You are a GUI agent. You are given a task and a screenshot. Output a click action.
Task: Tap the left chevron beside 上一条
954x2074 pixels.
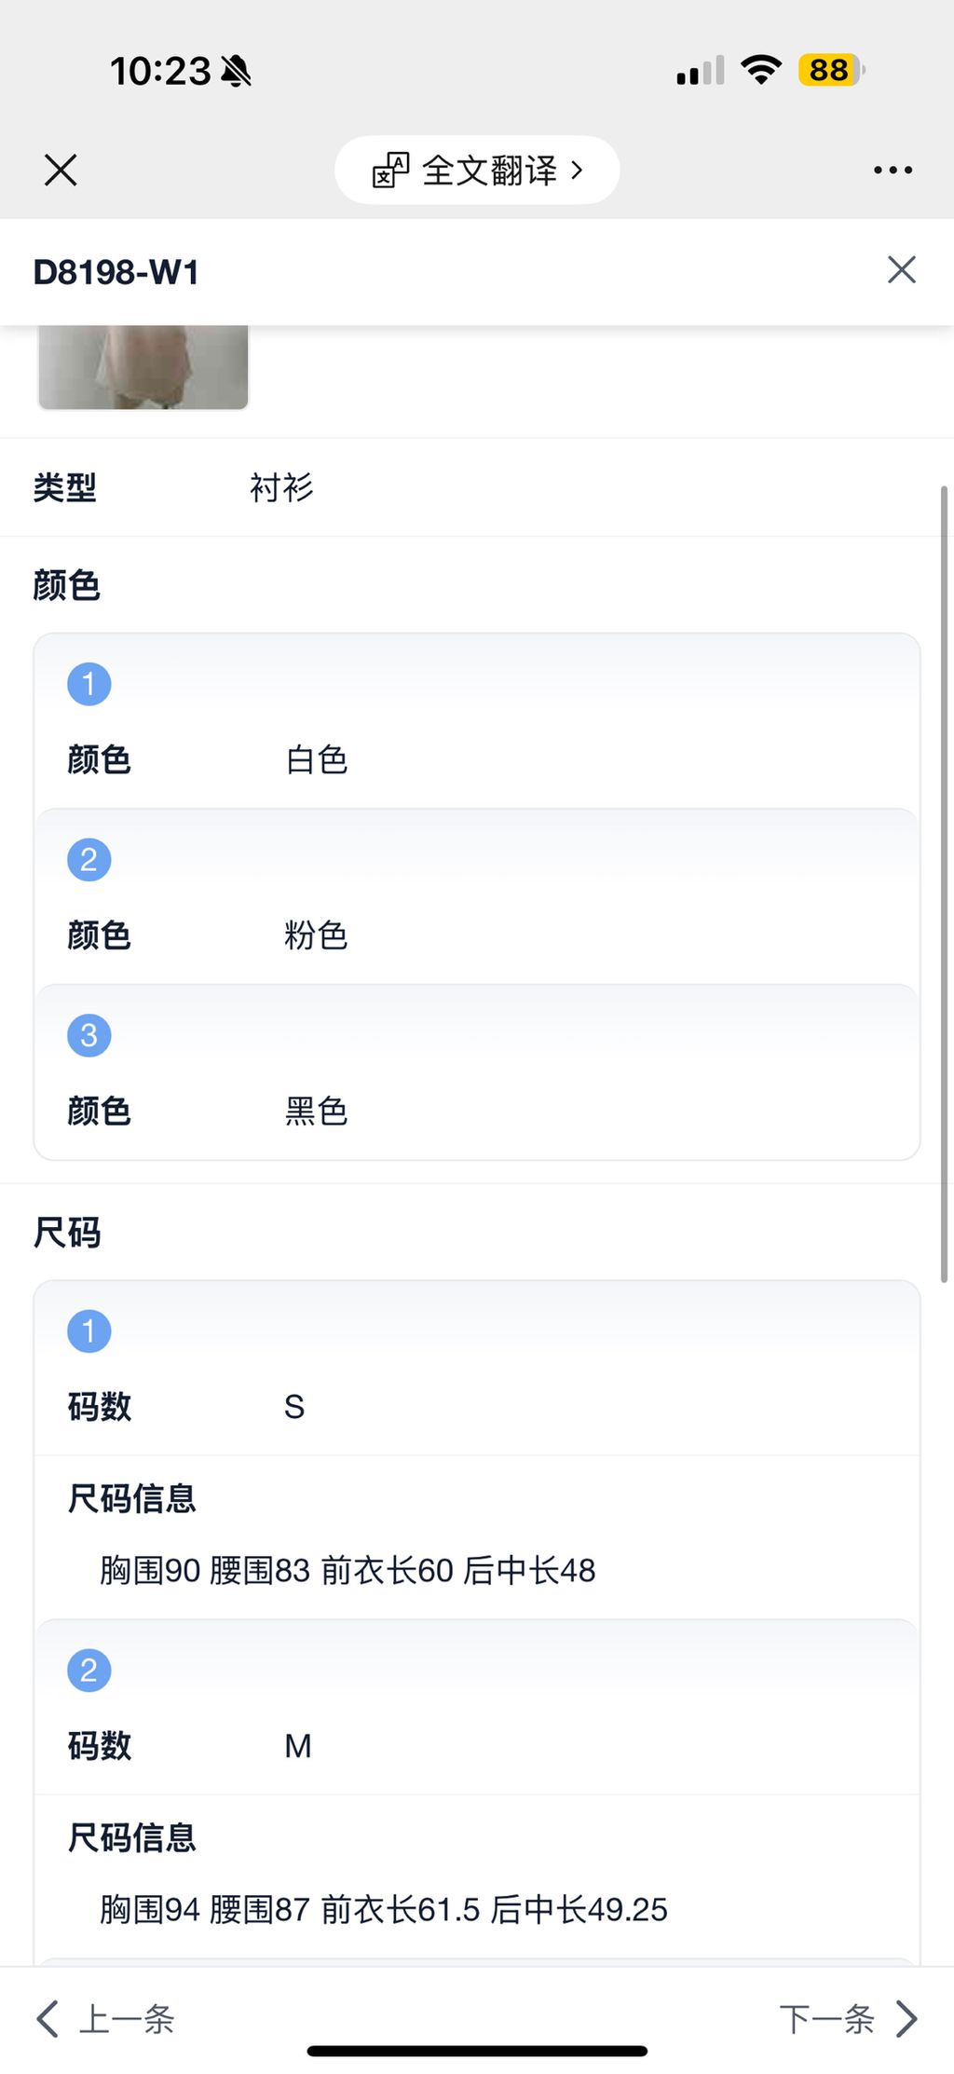pos(48,2019)
